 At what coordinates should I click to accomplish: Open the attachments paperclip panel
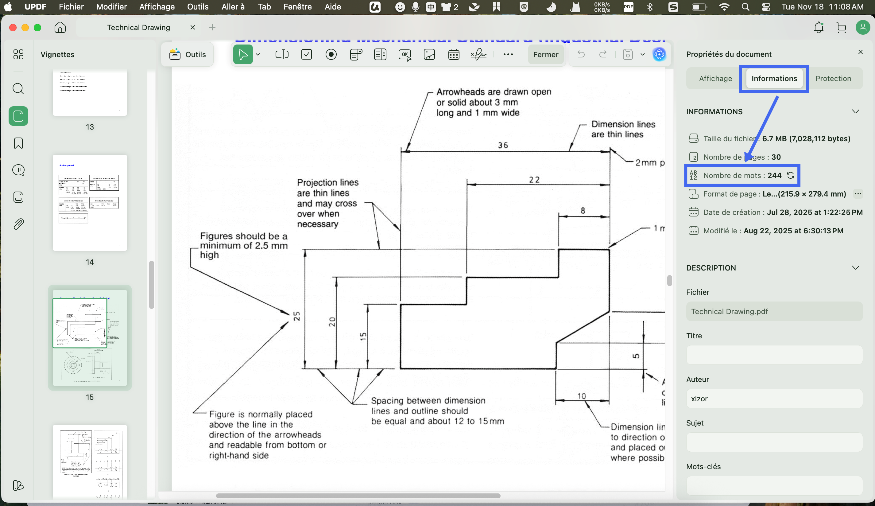click(x=18, y=224)
